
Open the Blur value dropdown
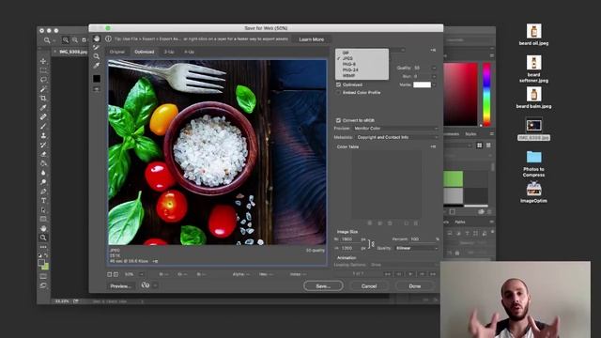[434, 76]
